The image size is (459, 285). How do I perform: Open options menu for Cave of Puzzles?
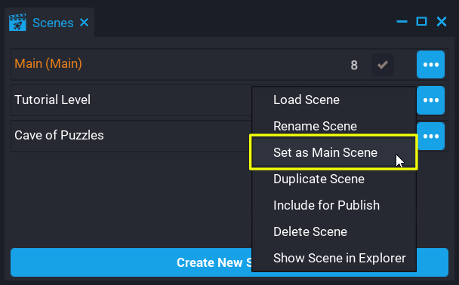point(430,136)
